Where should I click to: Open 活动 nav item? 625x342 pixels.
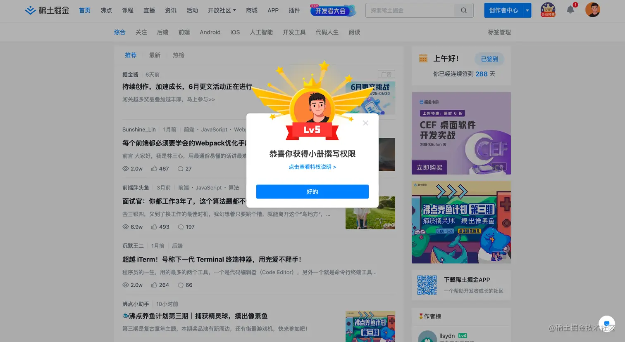192,10
